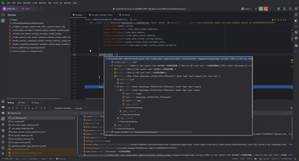This screenshot has width=299, height=161.
Task: Open the Database tool window icon
Action: coord(296,32)
